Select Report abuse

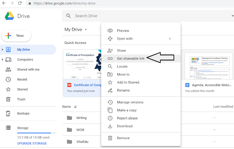point(141,118)
